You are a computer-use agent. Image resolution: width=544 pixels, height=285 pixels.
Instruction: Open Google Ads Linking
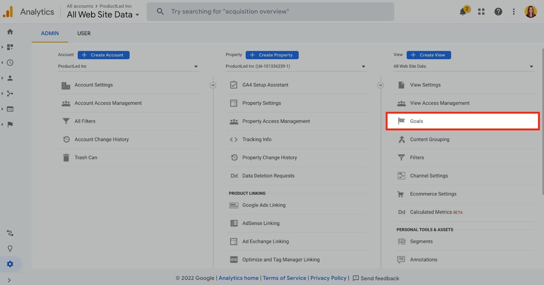[297, 205]
